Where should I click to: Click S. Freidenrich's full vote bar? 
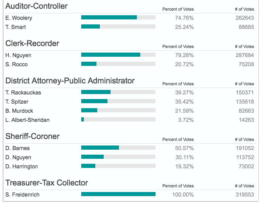point(118,194)
